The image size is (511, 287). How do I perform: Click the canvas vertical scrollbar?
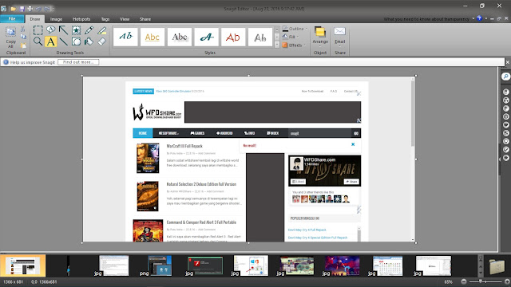(413, 112)
